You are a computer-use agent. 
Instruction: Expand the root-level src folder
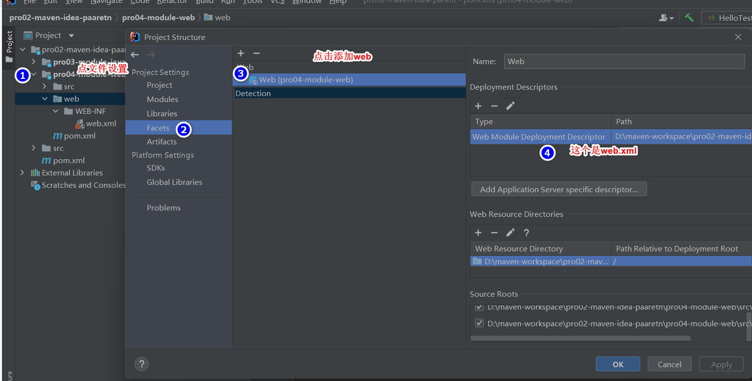coord(33,148)
